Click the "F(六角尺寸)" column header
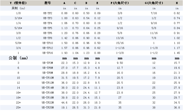 120,3
